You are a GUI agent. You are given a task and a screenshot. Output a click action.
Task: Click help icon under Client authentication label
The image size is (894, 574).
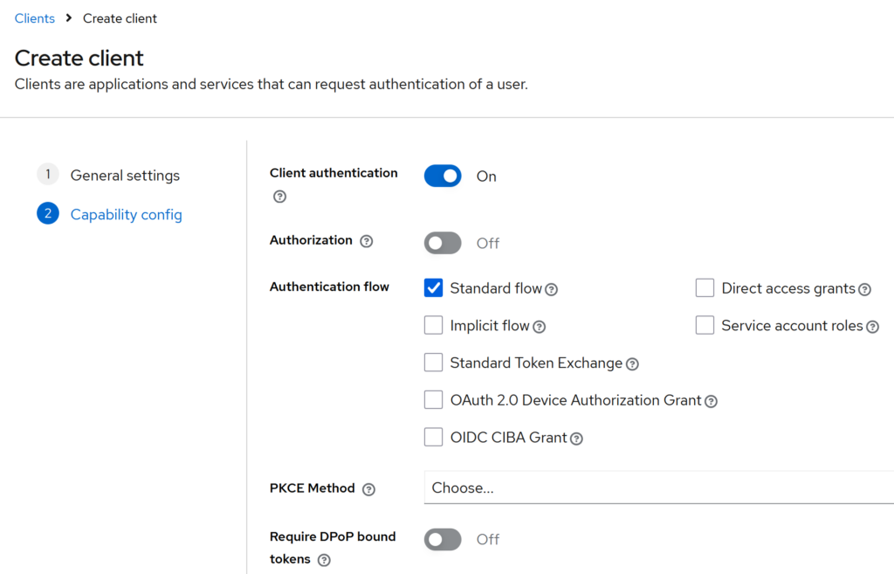tap(279, 197)
